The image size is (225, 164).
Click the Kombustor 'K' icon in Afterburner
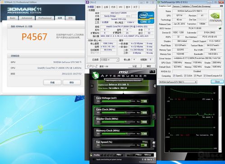point(92,86)
